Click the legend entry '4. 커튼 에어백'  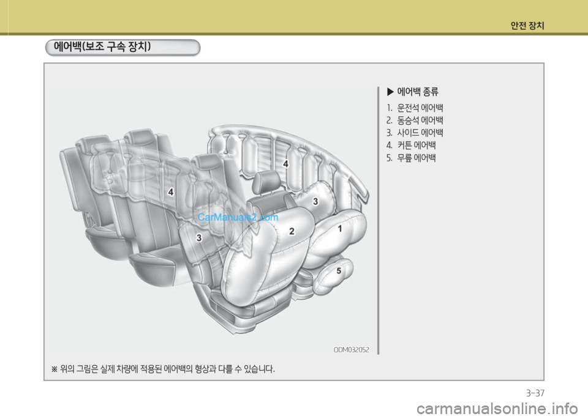pyautogui.click(x=411, y=146)
